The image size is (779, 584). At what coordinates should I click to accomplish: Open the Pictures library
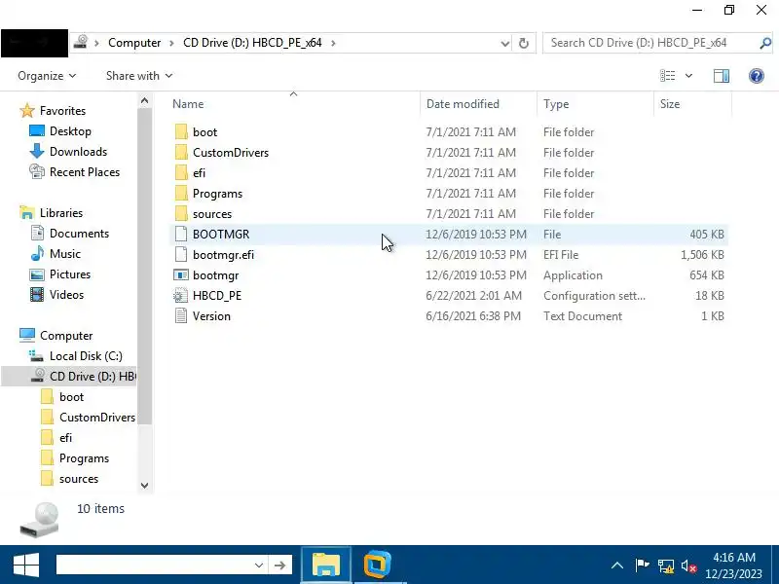click(x=70, y=274)
